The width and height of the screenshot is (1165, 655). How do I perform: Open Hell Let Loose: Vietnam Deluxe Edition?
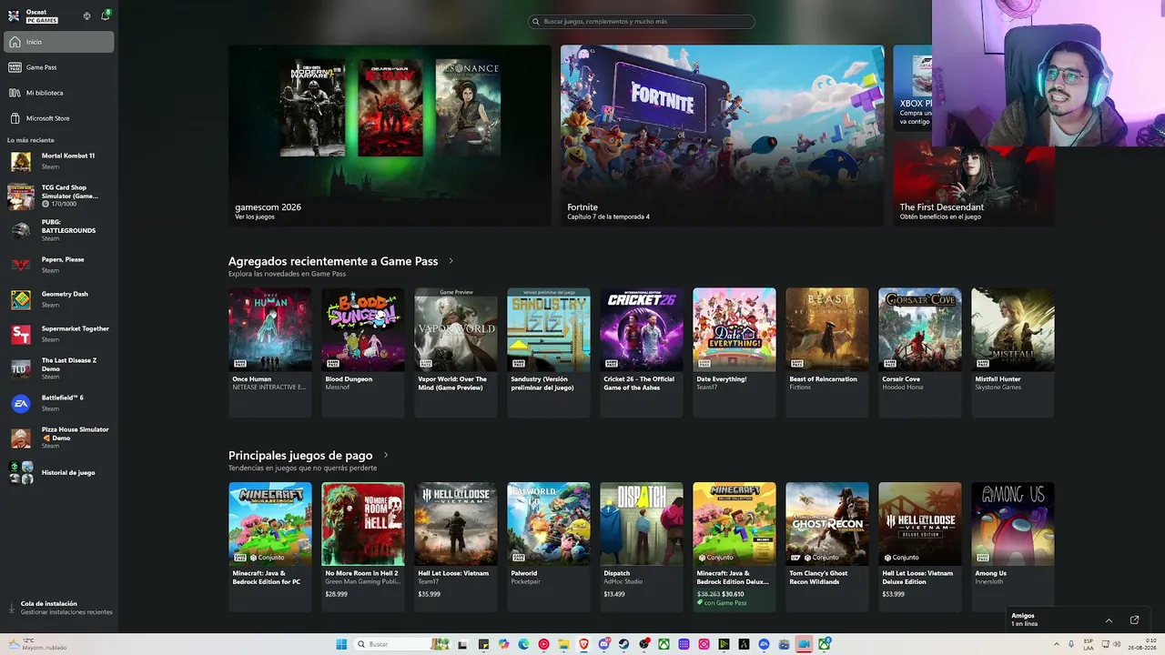tap(920, 547)
